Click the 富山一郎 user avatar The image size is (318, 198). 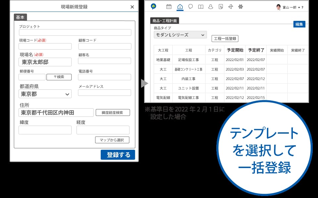click(x=279, y=7)
